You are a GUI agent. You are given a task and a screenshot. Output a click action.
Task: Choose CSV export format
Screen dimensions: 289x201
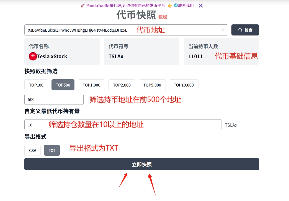click(x=33, y=151)
